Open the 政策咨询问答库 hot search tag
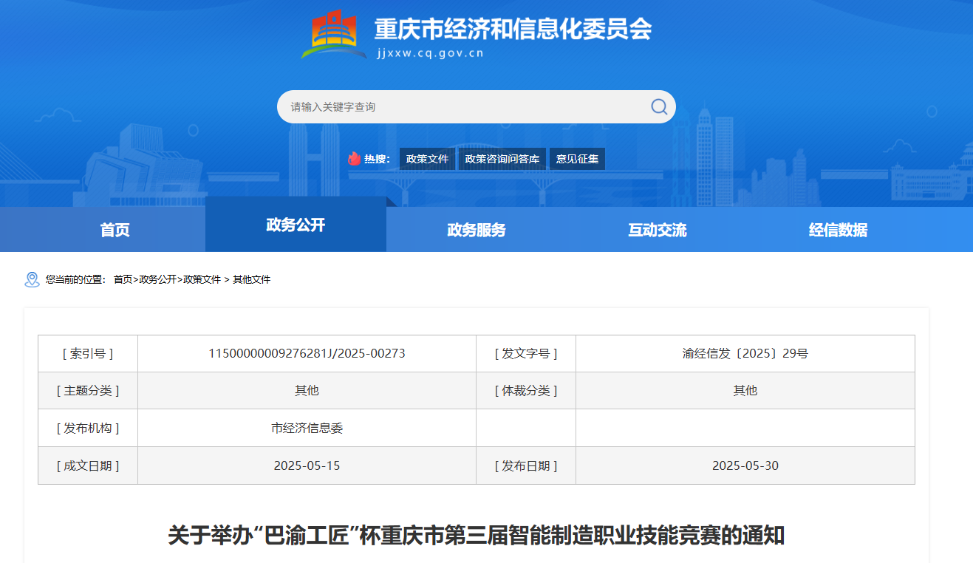Image resolution: width=973 pixels, height=563 pixels. 502,159
